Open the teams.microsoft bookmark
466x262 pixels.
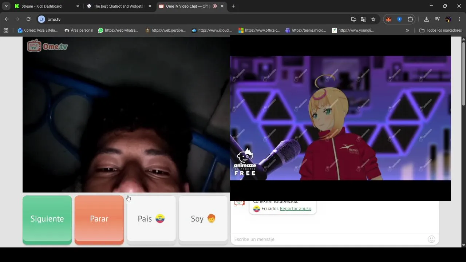(305, 30)
